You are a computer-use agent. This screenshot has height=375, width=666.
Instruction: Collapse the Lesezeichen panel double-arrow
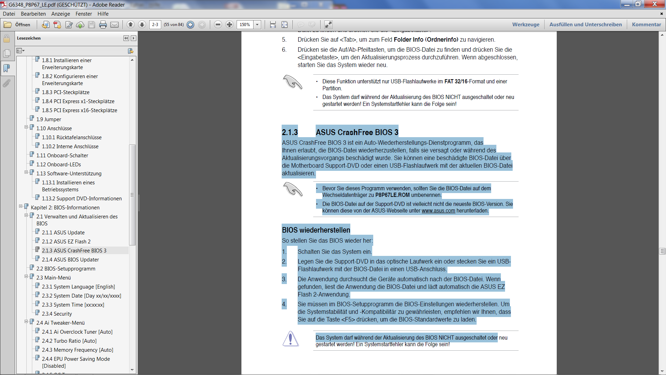pos(126,38)
